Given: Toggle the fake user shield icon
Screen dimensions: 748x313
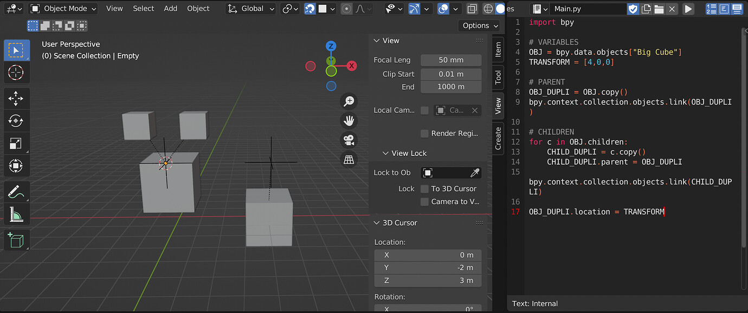Looking at the screenshot, I should 633,9.
